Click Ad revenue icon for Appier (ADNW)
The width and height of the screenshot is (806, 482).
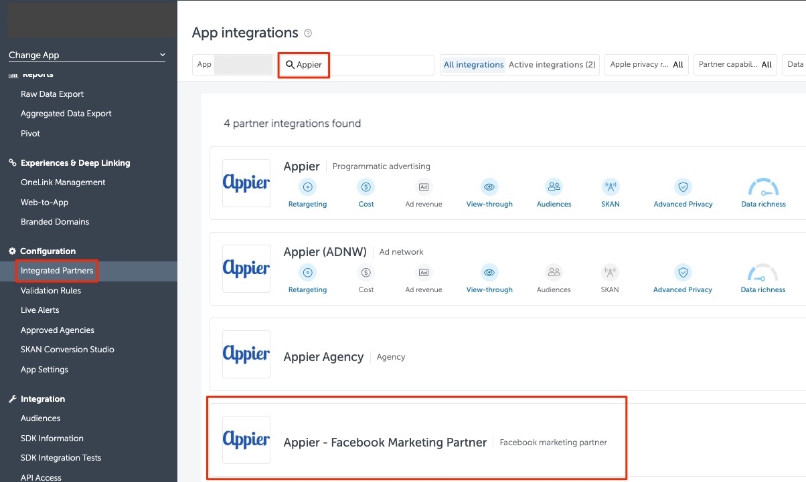click(424, 273)
